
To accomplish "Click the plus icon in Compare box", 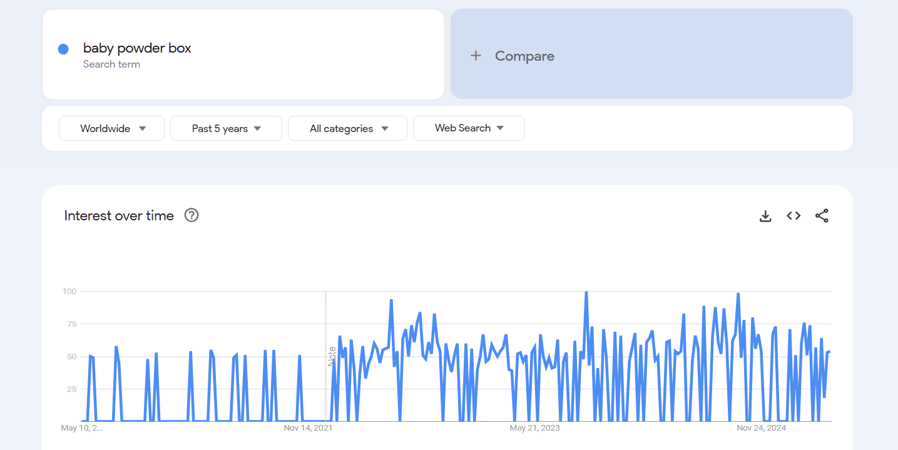I will (x=476, y=56).
